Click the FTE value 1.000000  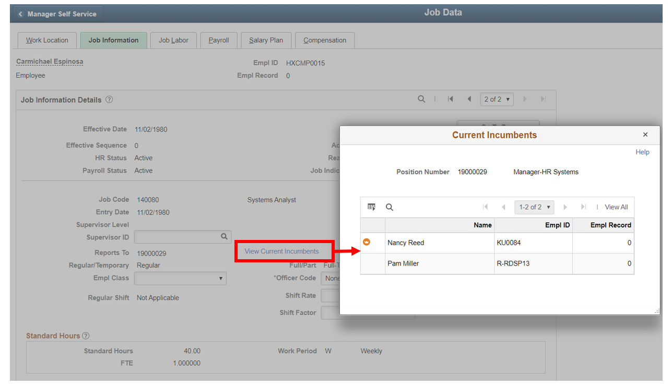pos(186,363)
